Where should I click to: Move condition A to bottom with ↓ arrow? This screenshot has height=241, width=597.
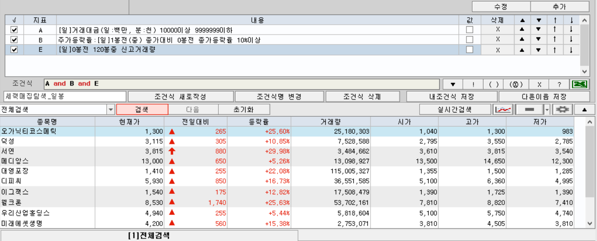[571, 30]
